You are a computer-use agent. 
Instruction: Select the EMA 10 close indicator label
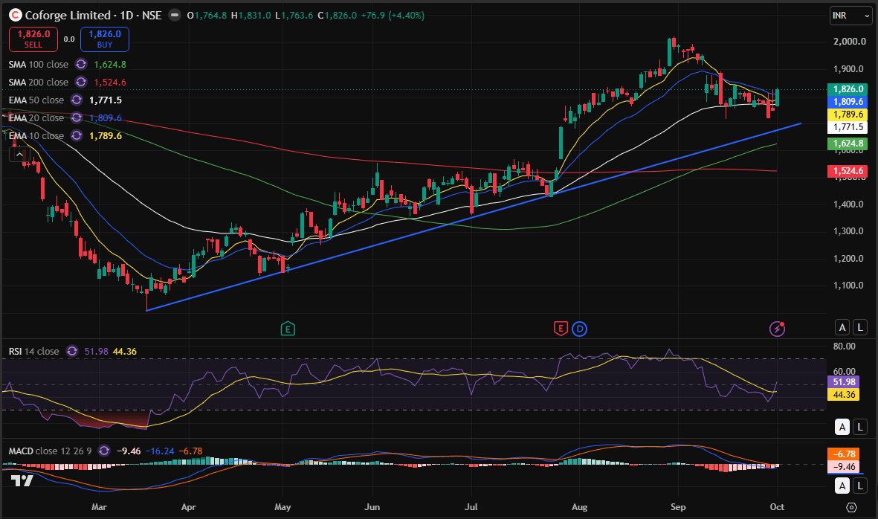click(36, 136)
